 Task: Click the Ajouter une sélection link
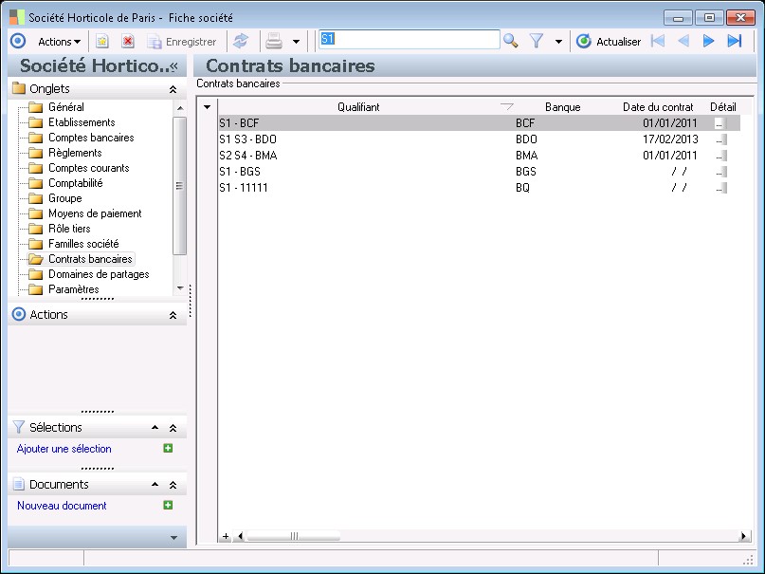pos(64,449)
